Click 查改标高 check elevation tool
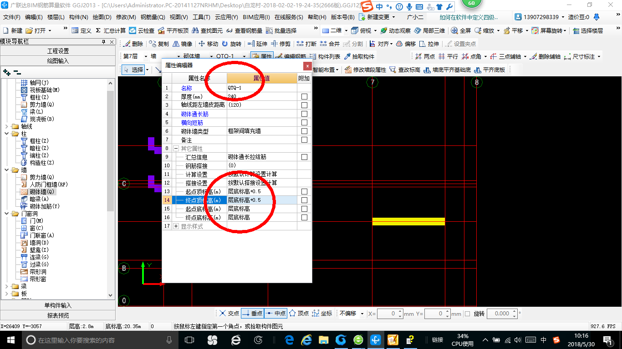The width and height of the screenshot is (622, 349). click(x=405, y=70)
